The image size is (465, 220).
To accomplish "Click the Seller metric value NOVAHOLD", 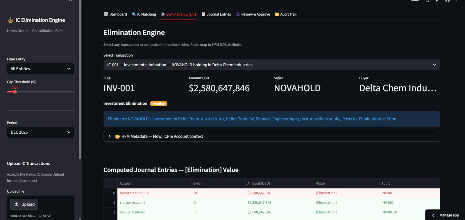I will click(x=297, y=88).
